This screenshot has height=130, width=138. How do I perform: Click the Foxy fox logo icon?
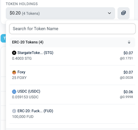[x=14, y=72]
